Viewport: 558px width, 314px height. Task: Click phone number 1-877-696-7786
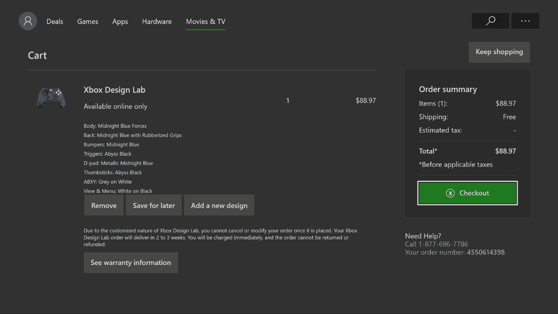pos(443,244)
